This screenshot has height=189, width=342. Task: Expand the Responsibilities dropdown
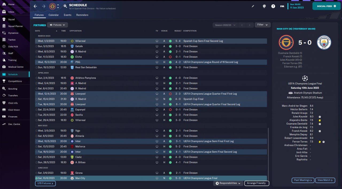click(228, 183)
